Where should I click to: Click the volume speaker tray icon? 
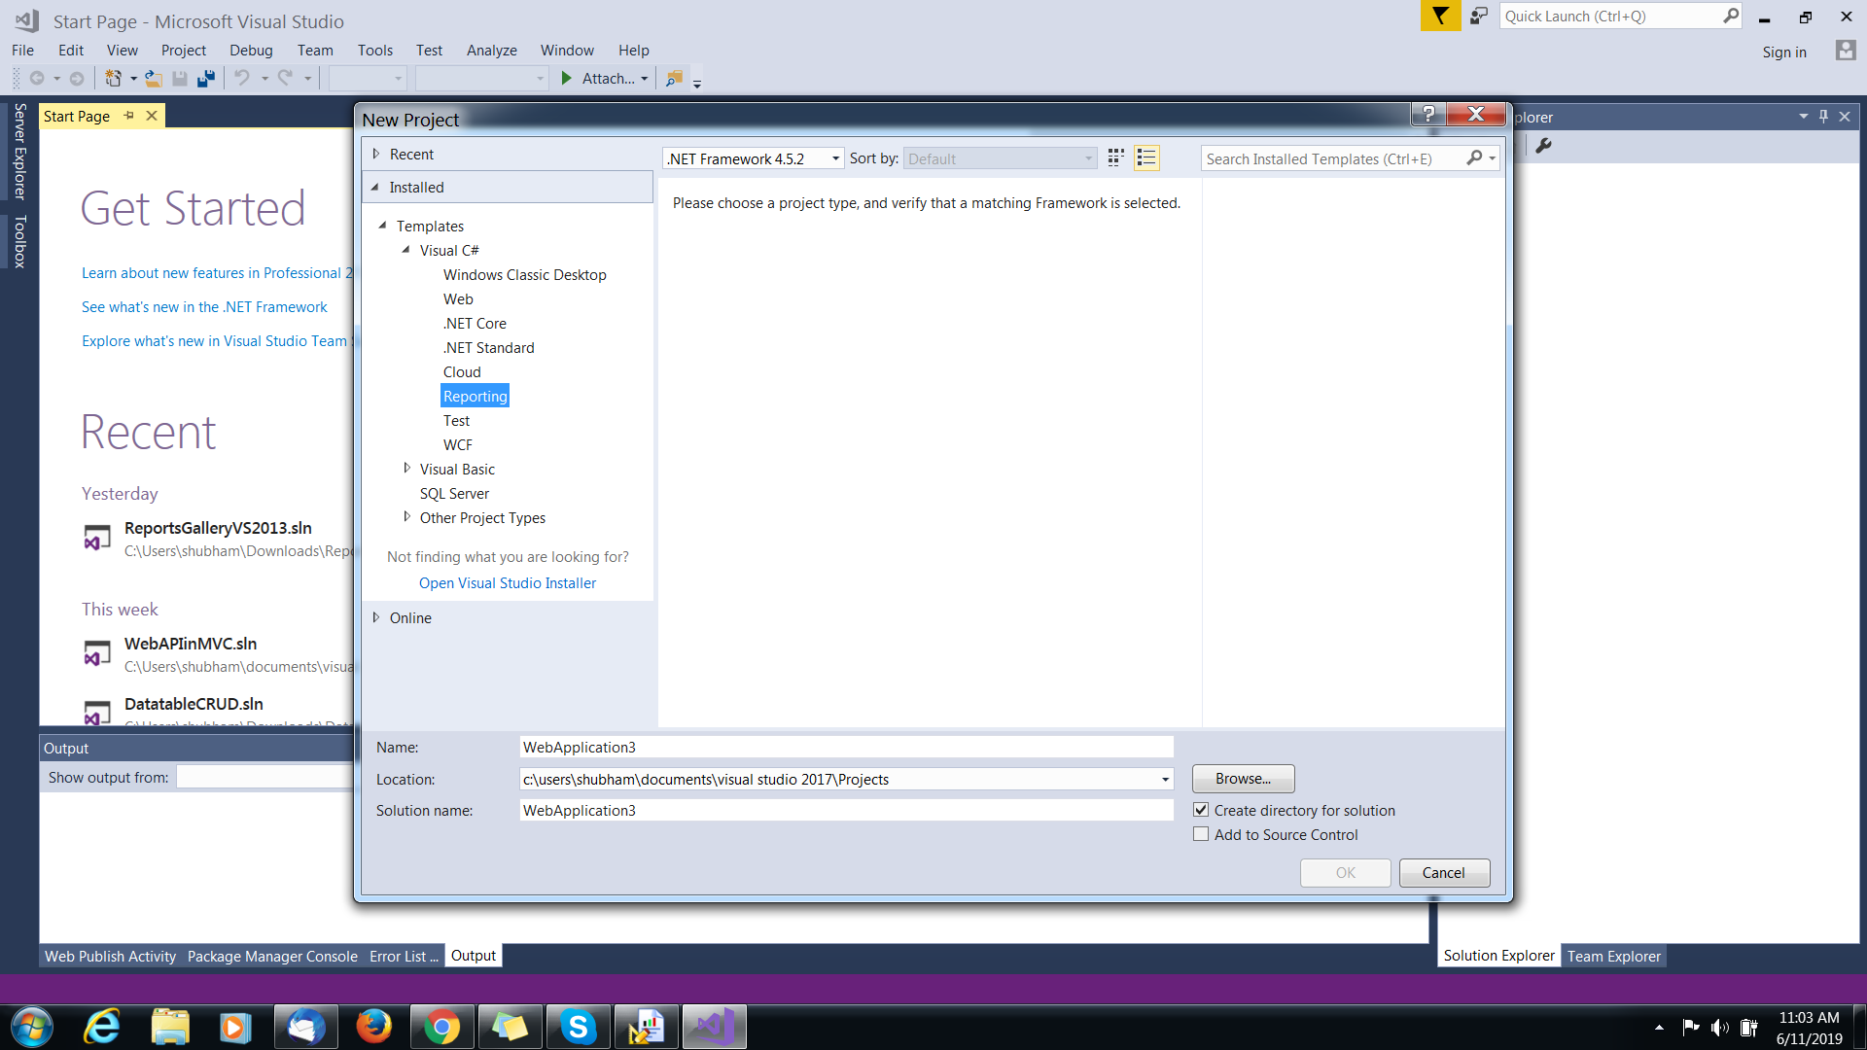coord(1719,1028)
